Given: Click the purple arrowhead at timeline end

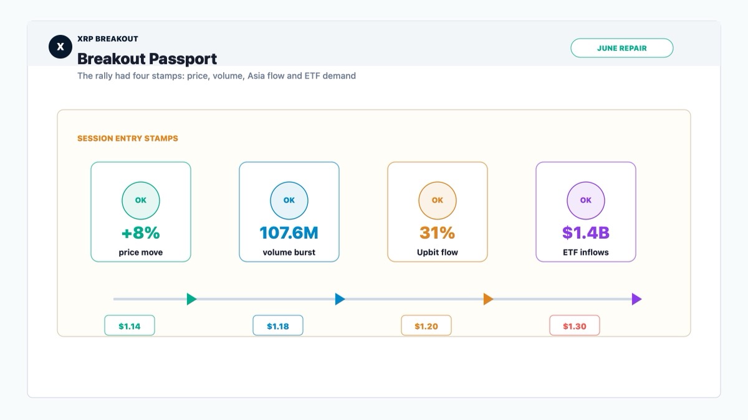Looking at the screenshot, I should point(637,299).
